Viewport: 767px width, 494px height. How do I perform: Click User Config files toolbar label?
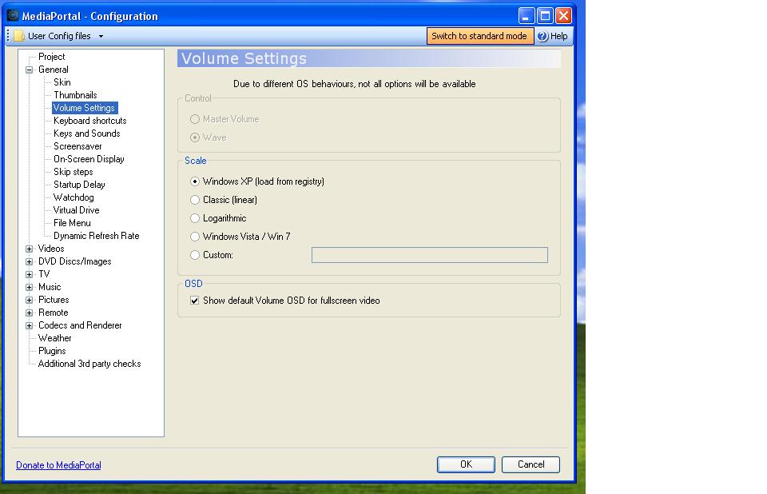pos(59,36)
